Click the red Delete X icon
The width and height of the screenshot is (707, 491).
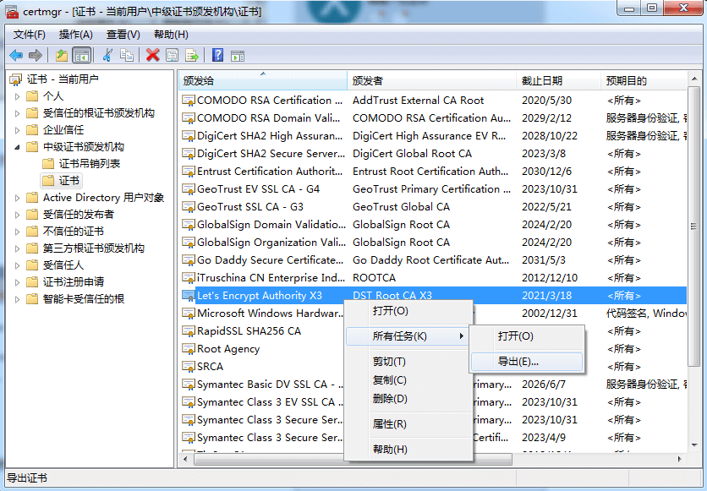(153, 56)
